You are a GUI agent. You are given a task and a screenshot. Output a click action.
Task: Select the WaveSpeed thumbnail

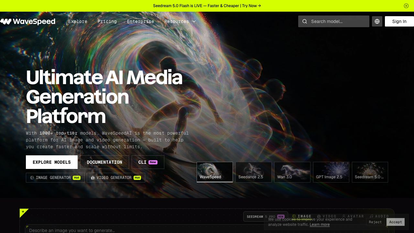(x=215, y=172)
